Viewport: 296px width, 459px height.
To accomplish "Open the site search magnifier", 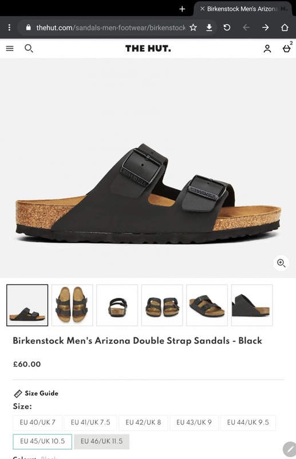I will click(29, 48).
